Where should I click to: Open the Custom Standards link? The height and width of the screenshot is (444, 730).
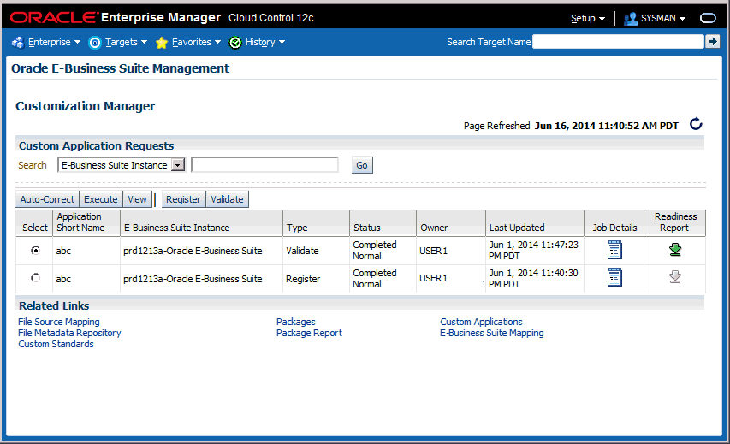click(56, 344)
